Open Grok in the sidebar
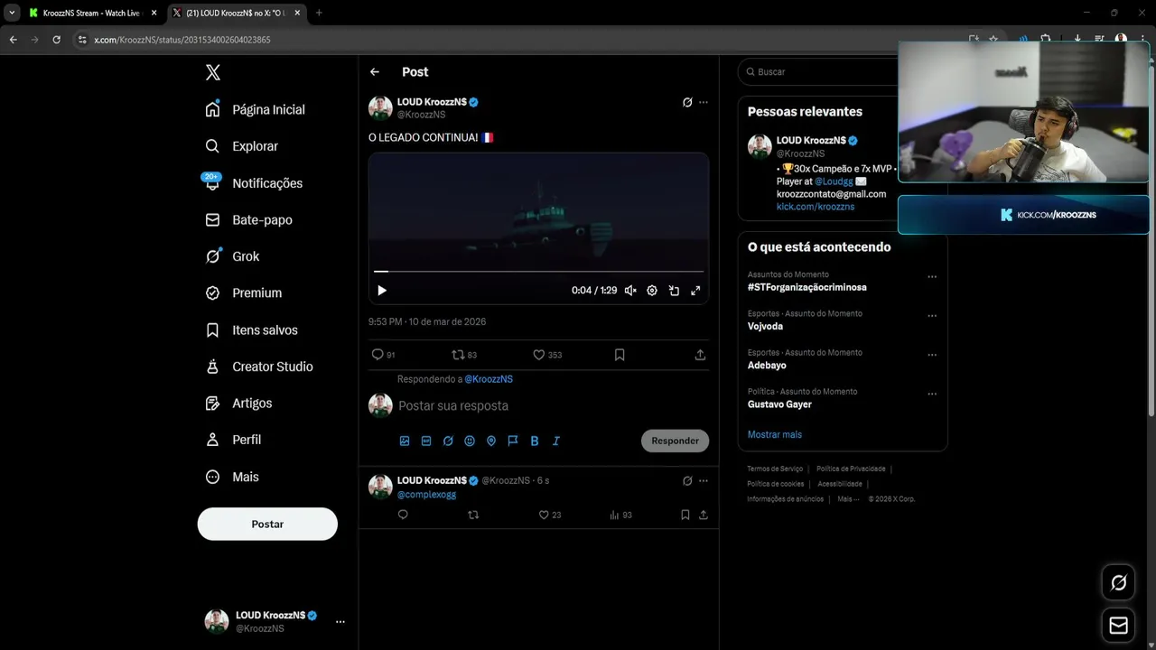 232,256
